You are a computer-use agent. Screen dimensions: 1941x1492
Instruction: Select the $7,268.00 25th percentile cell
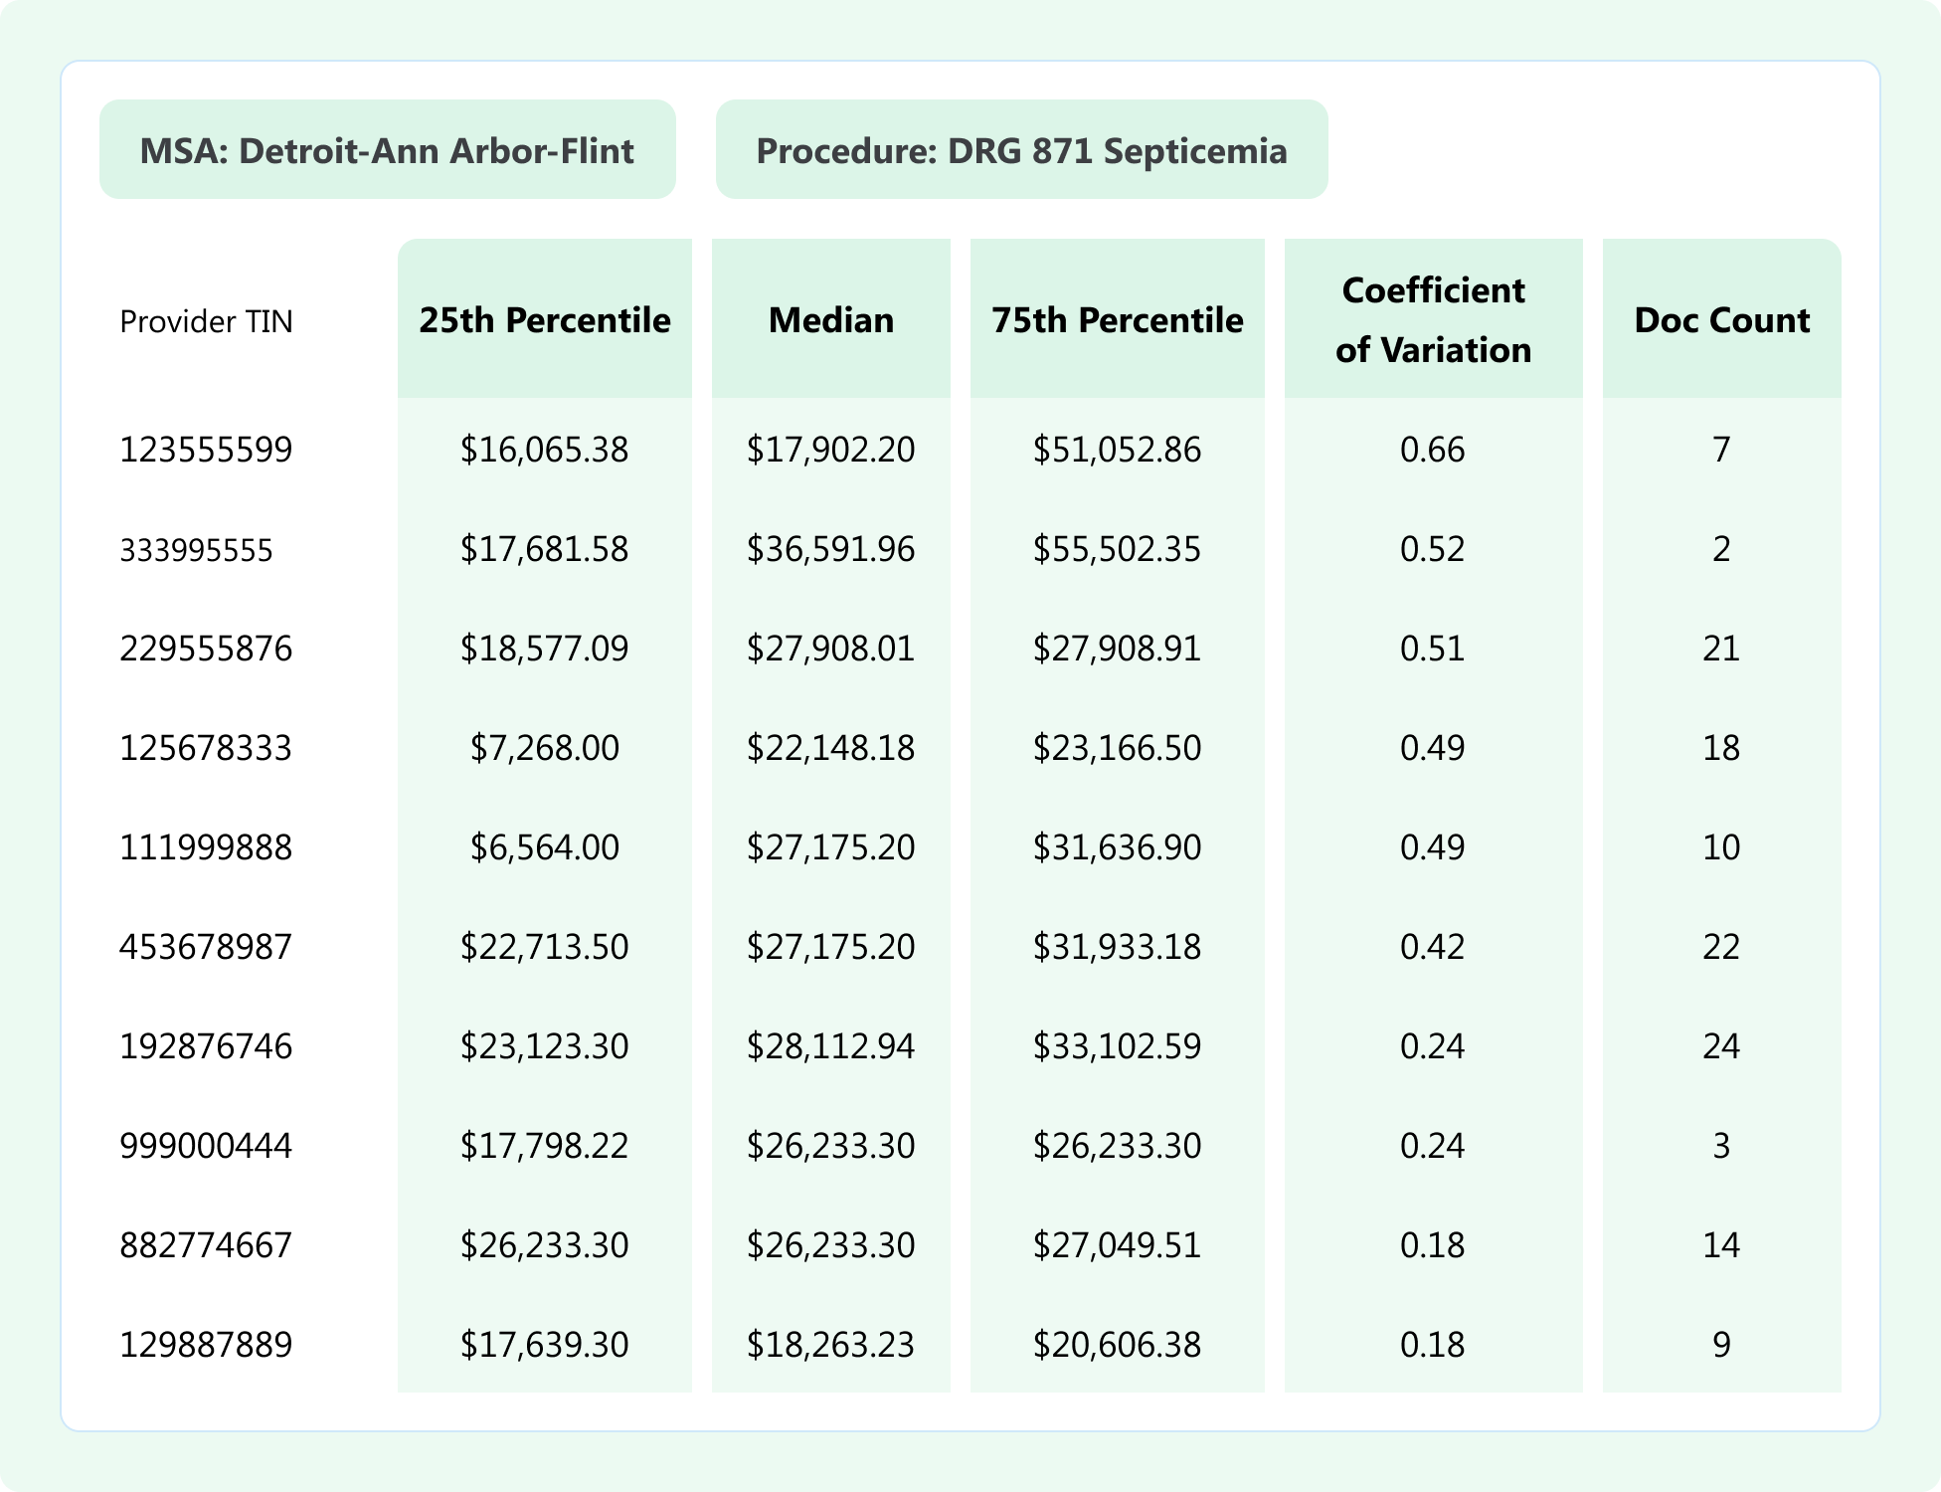[x=544, y=748]
